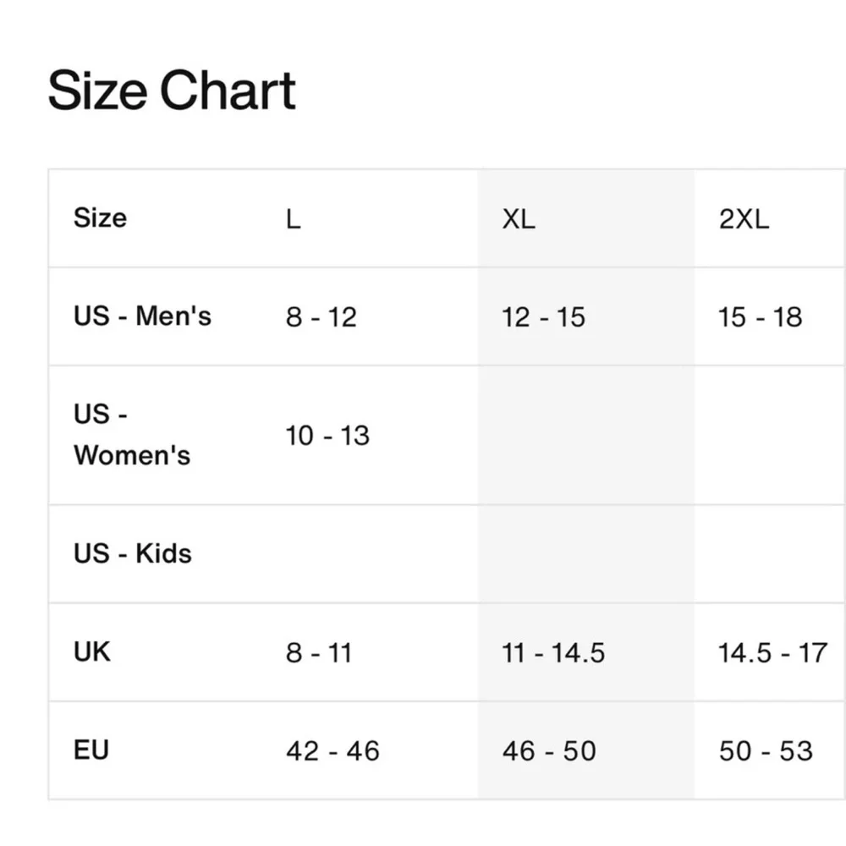Click the UK row label
846x846 pixels.
click(91, 651)
